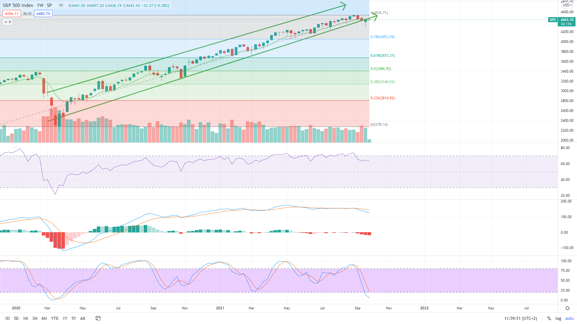Open the go-to-date calendar icon
Screen dimensions: 577x324
98,318
